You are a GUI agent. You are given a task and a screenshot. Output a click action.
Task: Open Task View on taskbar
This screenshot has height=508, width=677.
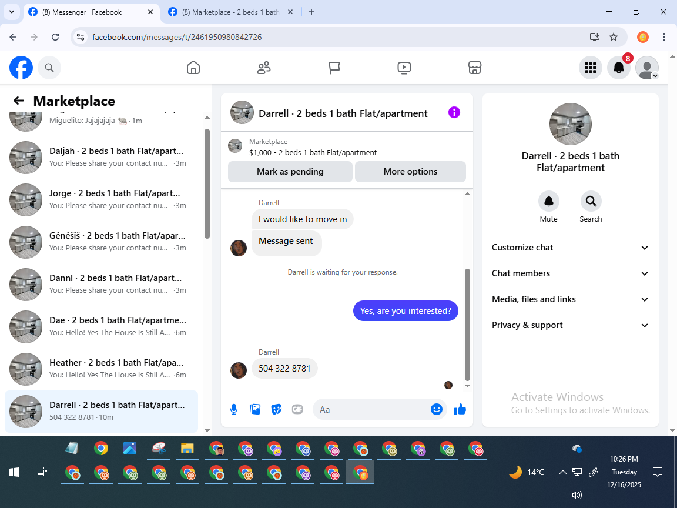click(x=42, y=472)
